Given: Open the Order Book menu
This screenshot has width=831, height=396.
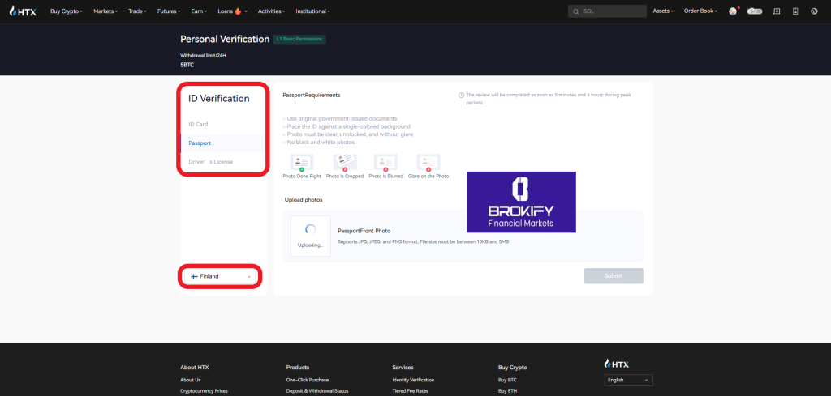Looking at the screenshot, I should click(x=701, y=11).
